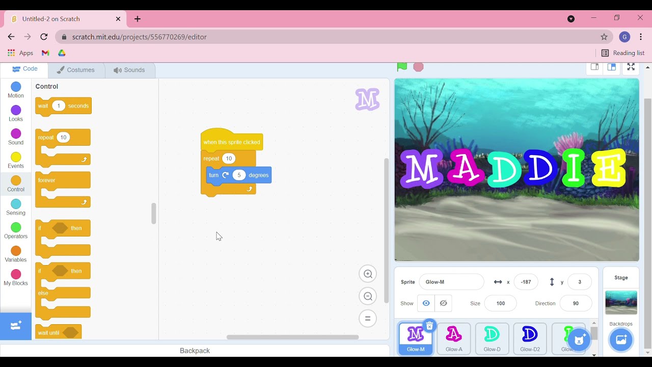
Task: Edit the Sprite name field
Action: click(451, 282)
